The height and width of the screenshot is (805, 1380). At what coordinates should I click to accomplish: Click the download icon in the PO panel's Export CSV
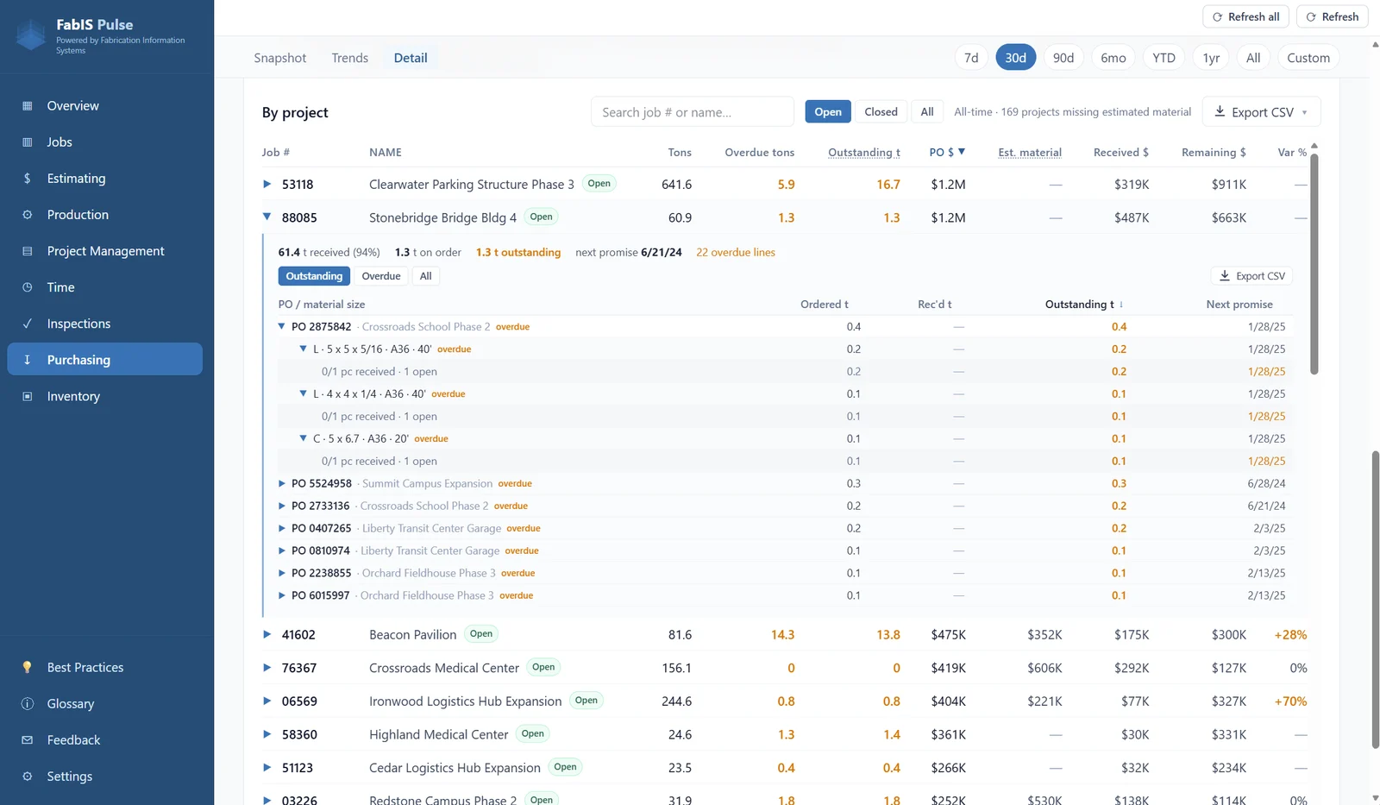tap(1224, 275)
